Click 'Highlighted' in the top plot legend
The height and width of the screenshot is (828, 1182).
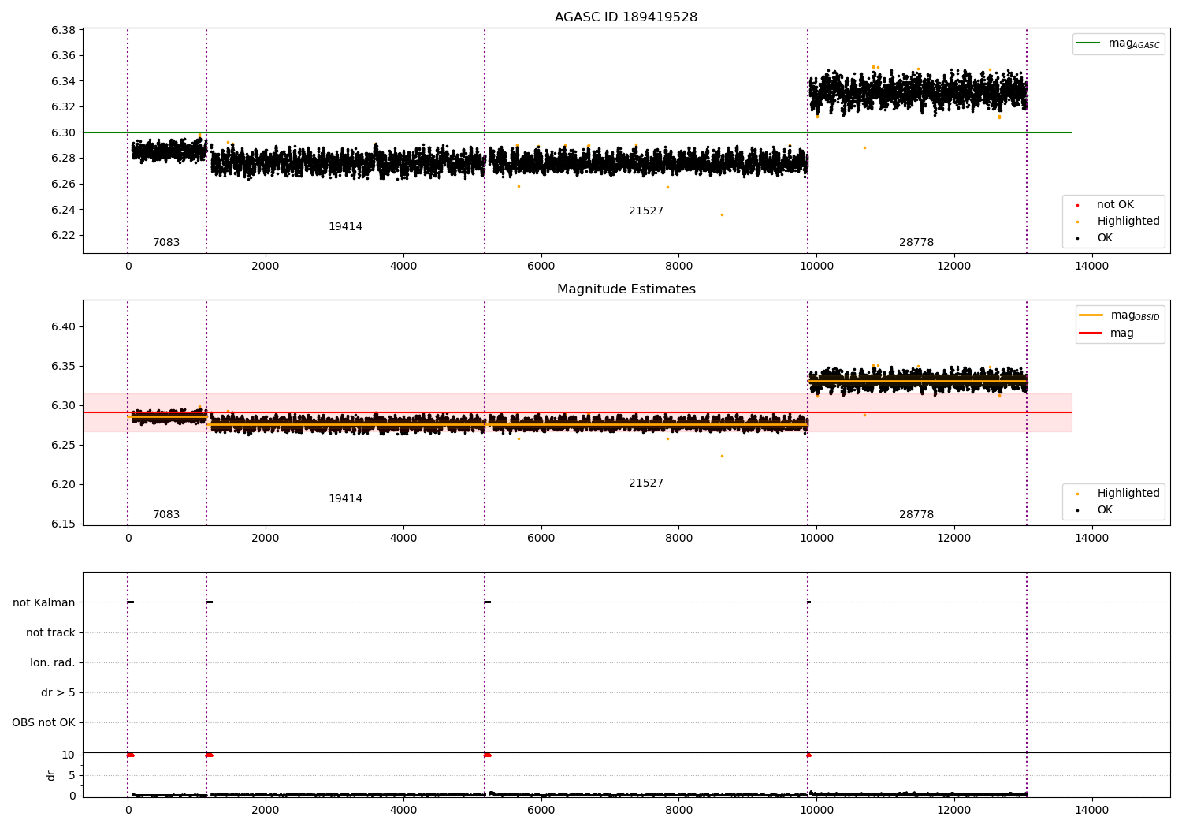[x=1128, y=222]
